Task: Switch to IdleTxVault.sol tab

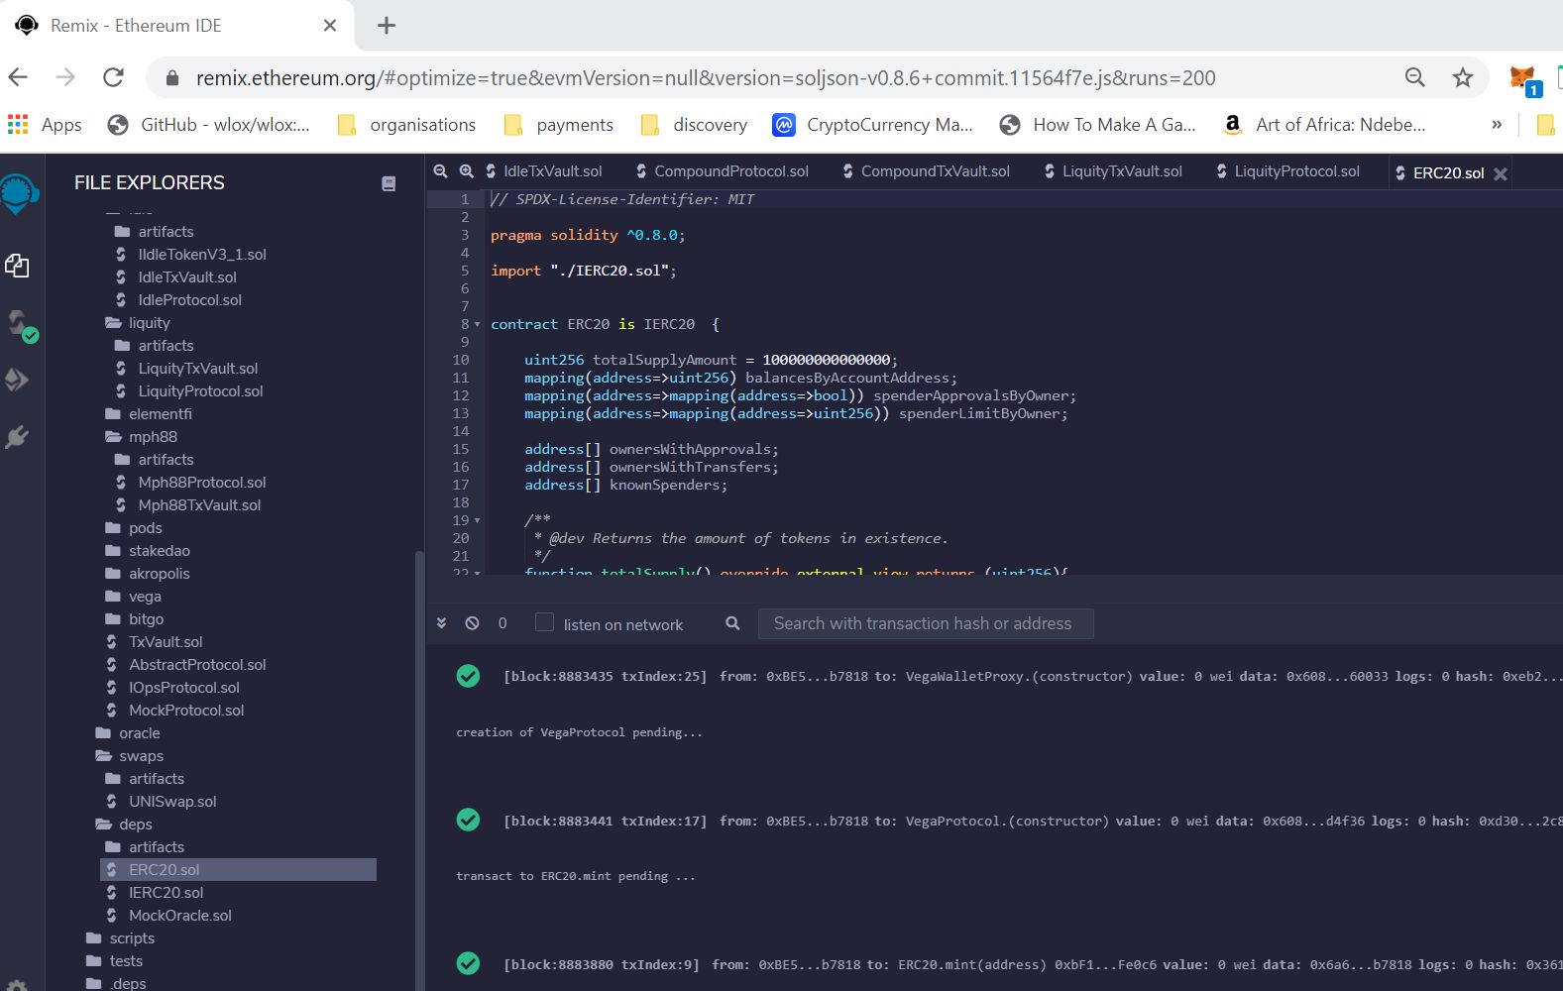Action: coord(543,171)
